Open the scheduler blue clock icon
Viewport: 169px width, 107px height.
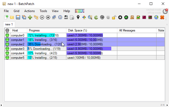[x=60, y=17]
